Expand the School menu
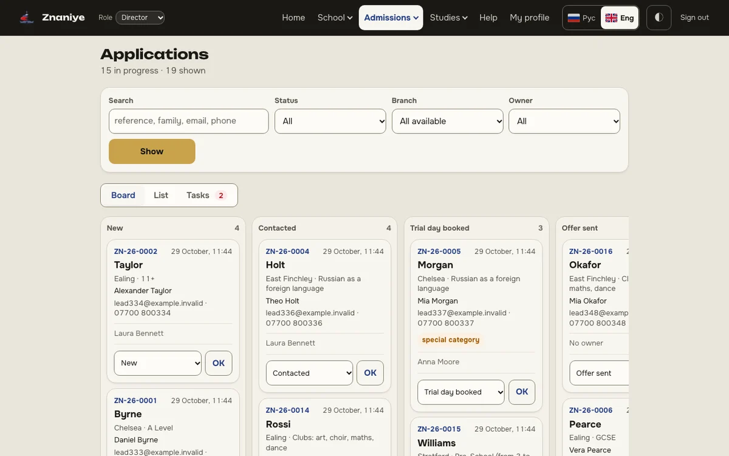This screenshot has width=729, height=456. pos(335,18)
